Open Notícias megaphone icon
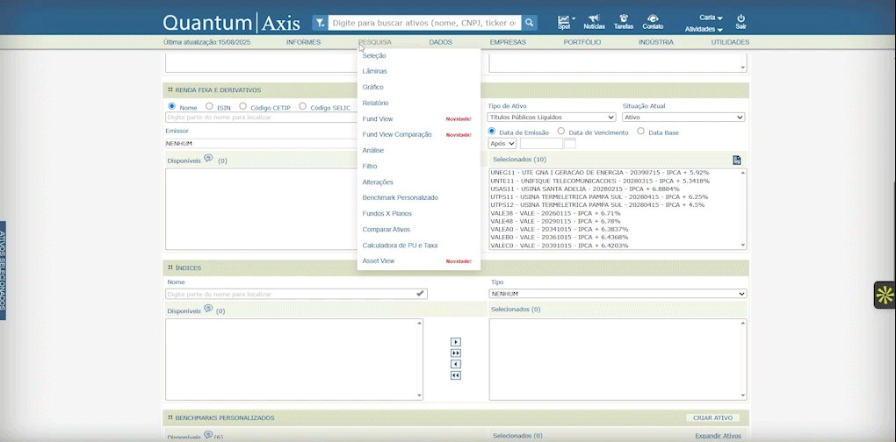The height and width of the screenshot is (442, 896). point(595,18)
